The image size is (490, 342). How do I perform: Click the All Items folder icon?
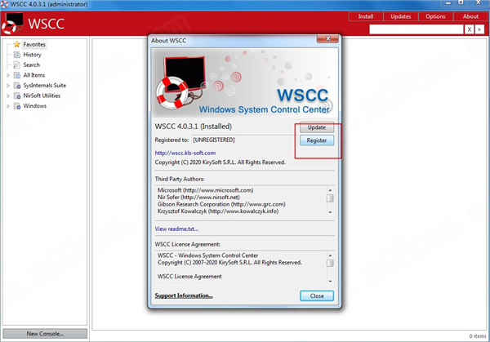(x=17, y=75)
